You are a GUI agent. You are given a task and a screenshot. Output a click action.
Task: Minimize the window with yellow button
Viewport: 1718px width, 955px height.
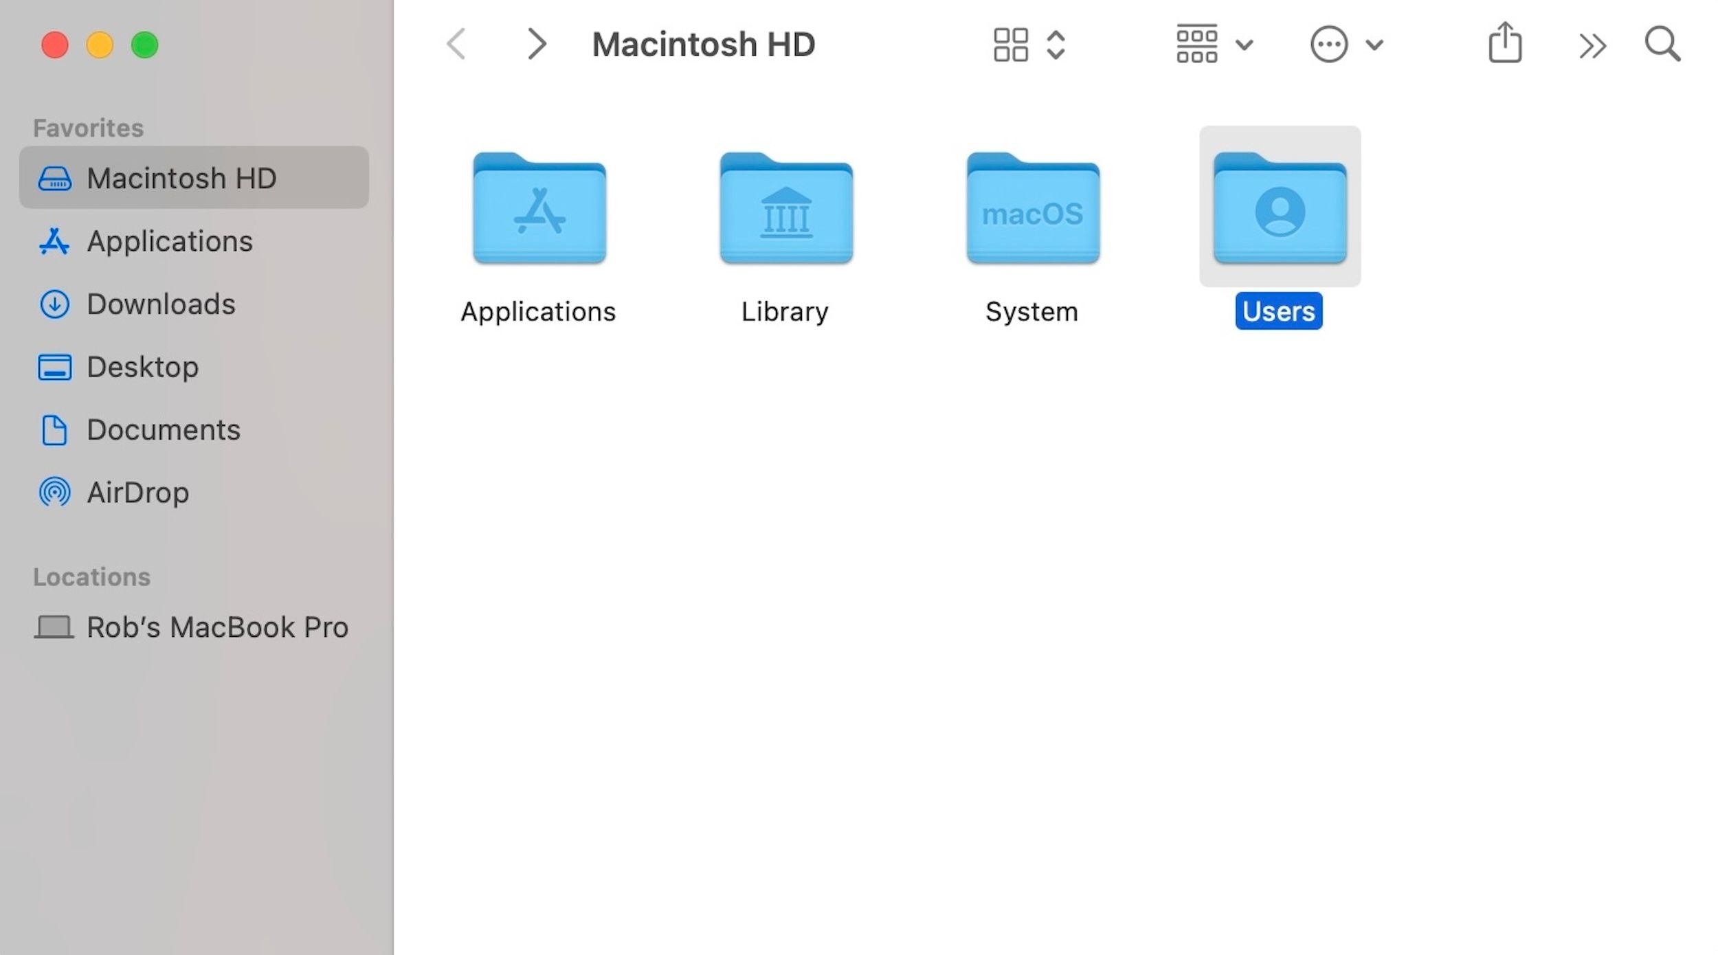coord(100,45)
